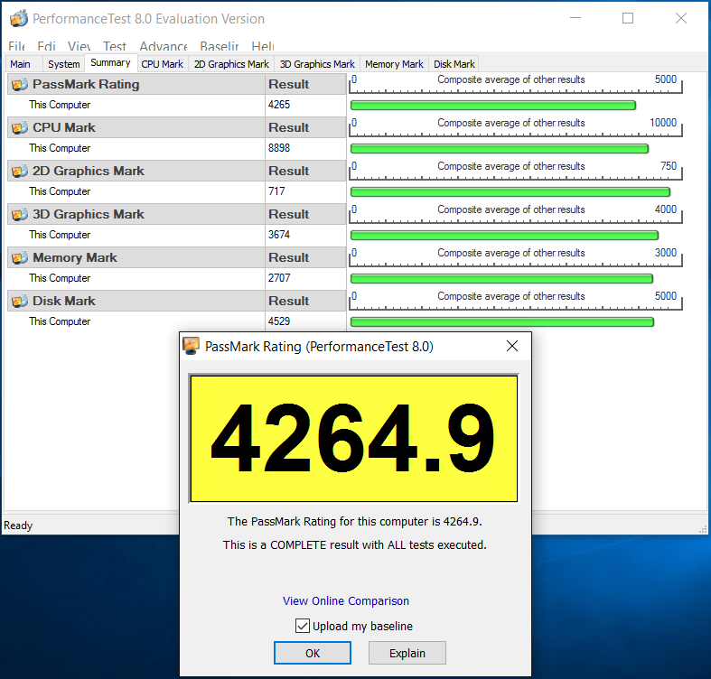
Task: Open the Help menu
Action: [263, 46]
